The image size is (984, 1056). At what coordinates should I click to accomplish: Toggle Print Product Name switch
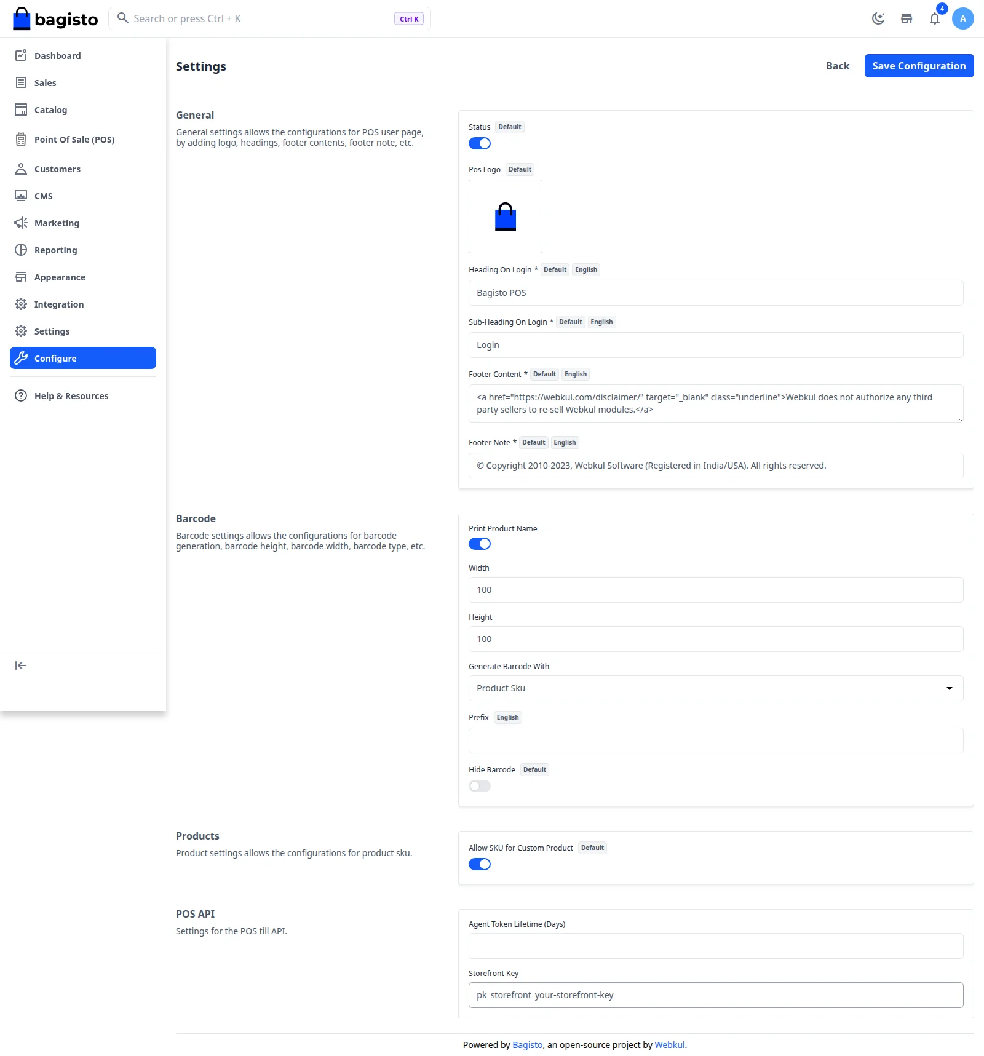[480, 544]
